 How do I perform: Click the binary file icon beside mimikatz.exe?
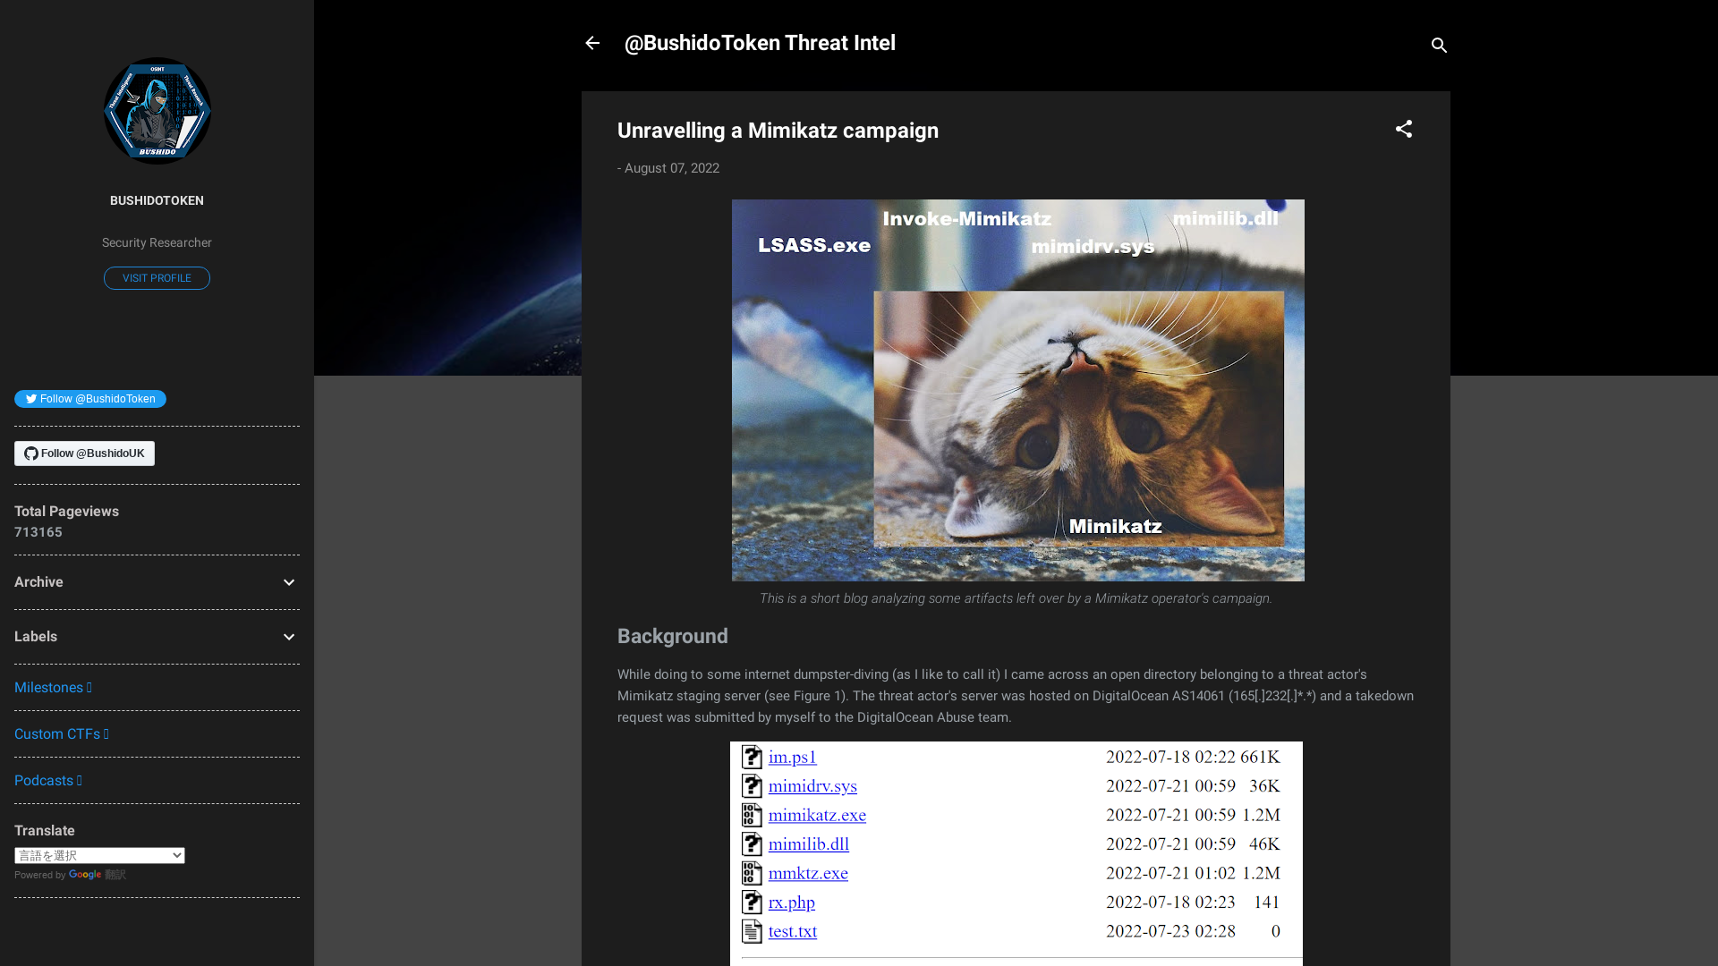tap(752, 815)
